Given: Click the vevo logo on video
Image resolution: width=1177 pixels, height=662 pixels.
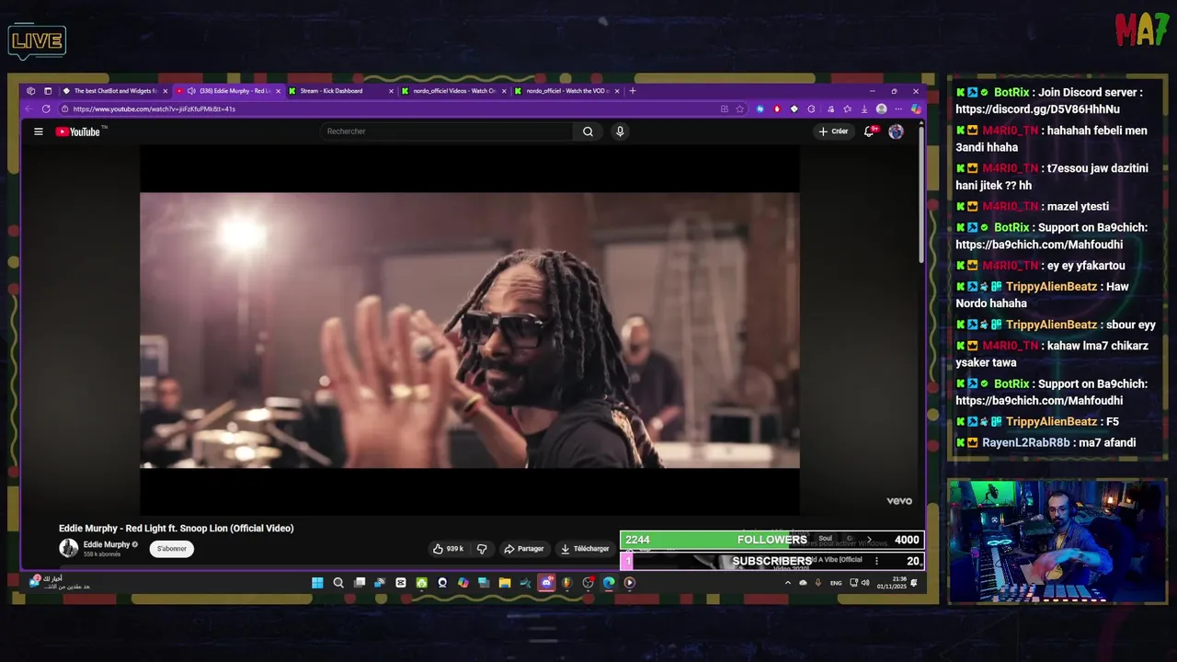Looking at the screenshot, I should 899,501.
